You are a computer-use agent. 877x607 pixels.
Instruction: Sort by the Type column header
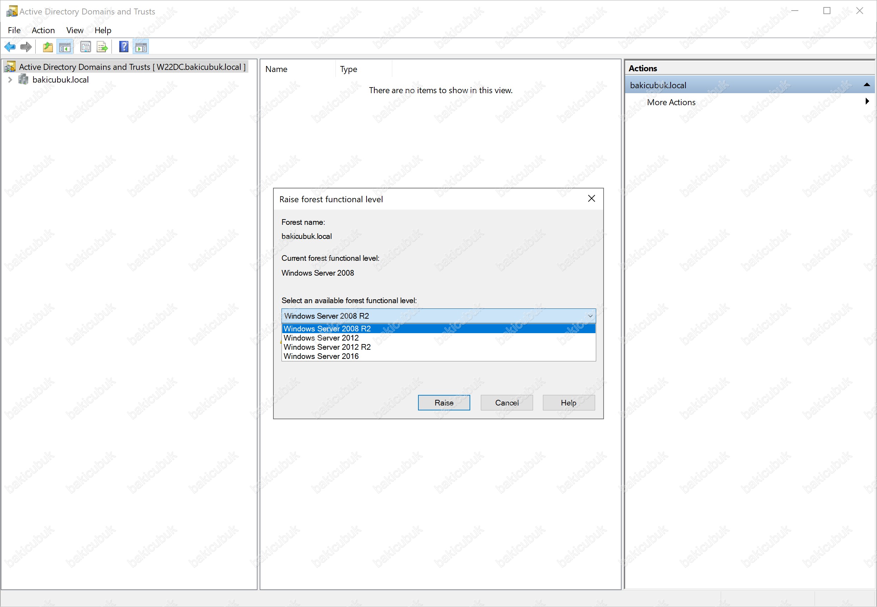363,69
